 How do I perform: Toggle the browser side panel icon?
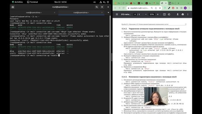click(181, 8)
